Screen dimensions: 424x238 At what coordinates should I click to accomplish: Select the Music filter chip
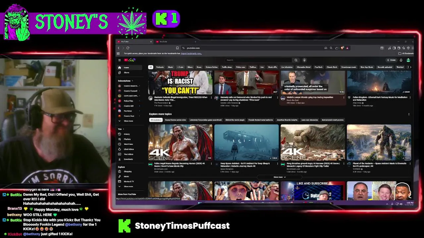coord(171,67)
